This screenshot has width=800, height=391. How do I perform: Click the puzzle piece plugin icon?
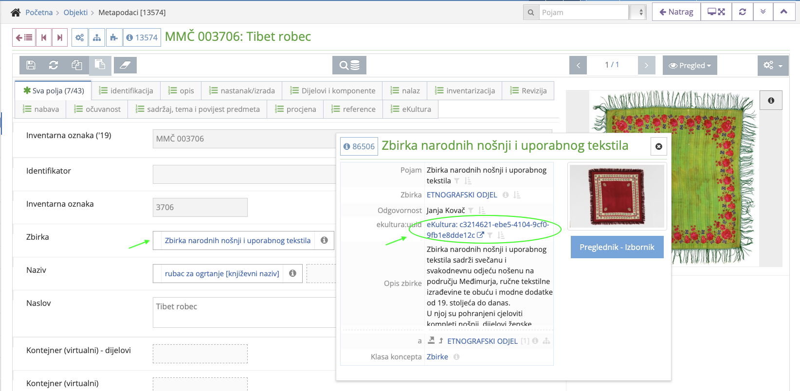pos(114,37)
